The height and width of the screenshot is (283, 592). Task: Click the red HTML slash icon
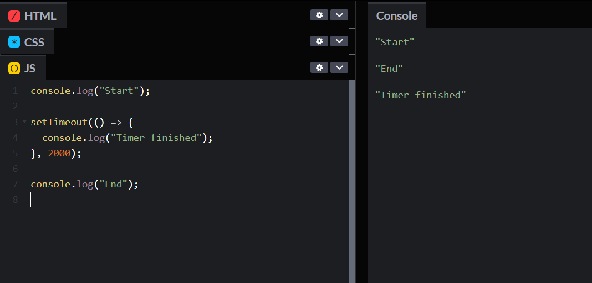pyautogui.click(x=14, y=15)
